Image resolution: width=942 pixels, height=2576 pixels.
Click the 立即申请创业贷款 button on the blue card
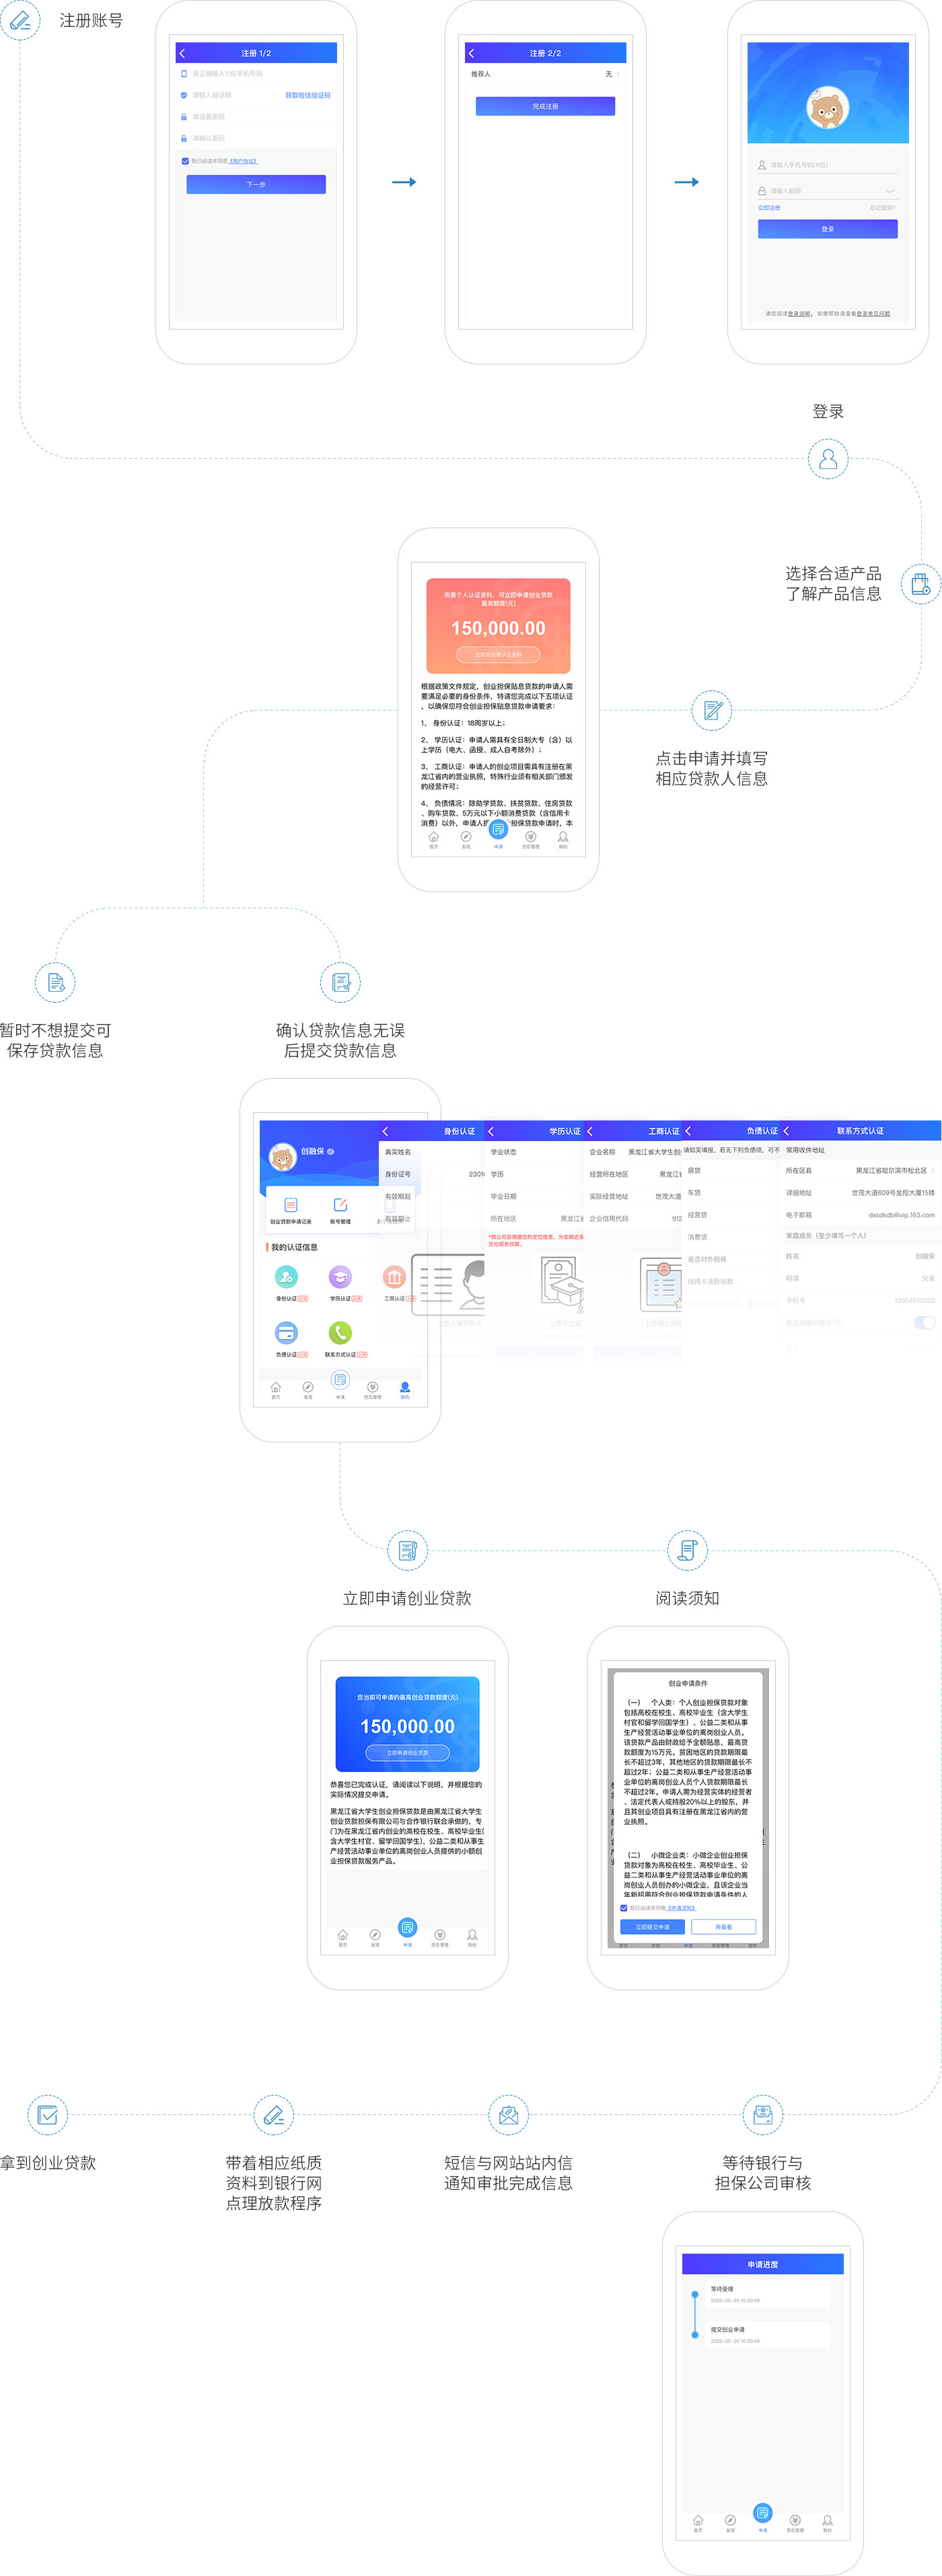pos(407,1753)
